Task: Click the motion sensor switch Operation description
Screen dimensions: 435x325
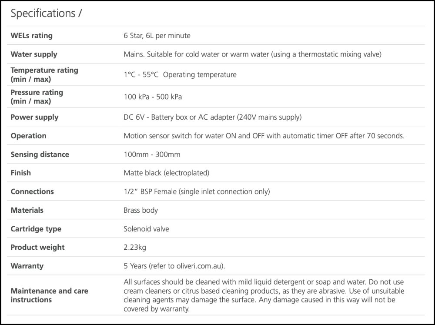Action: 264,136
